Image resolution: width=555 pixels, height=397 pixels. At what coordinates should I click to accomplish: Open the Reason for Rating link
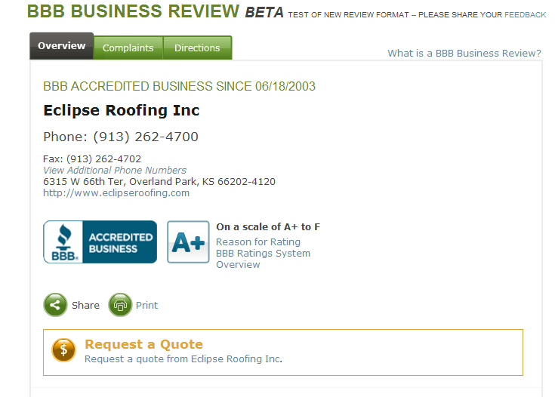[258, 242]
